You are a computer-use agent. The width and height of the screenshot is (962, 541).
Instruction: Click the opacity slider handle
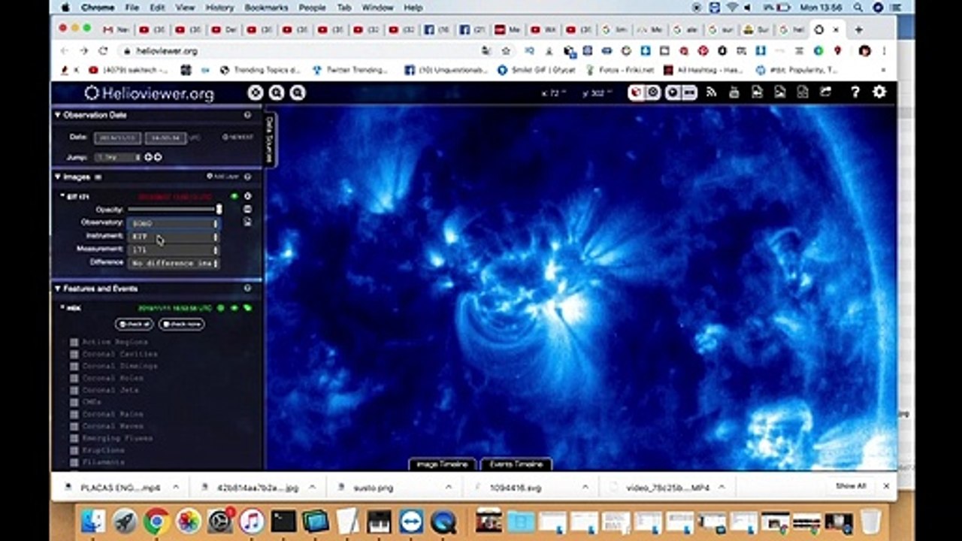pos(219,209)
